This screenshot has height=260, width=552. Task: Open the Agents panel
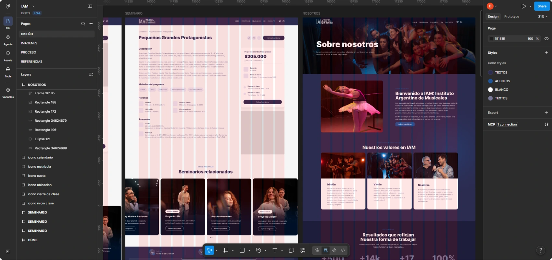[8, 40]
